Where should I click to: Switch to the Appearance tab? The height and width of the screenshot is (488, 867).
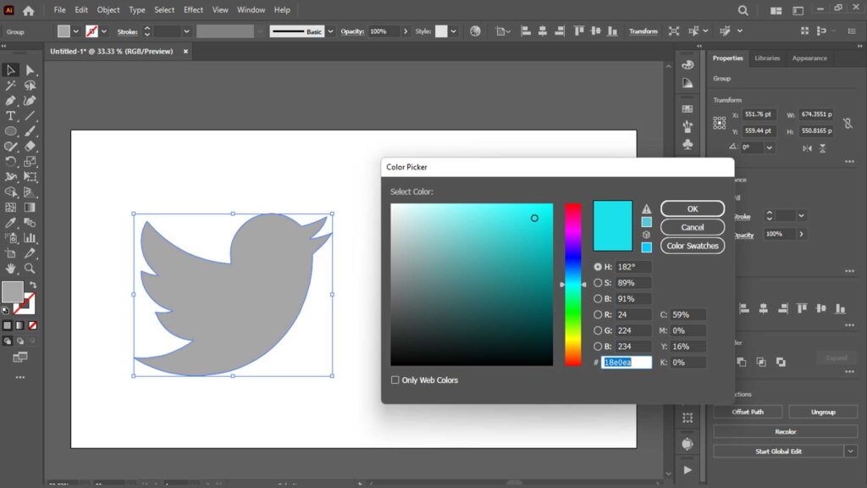pyautogui.click(x=809, y=58)
